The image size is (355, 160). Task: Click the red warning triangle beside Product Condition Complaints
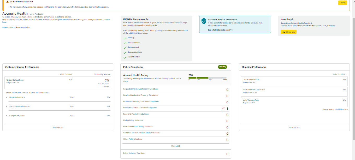point(223,108)
